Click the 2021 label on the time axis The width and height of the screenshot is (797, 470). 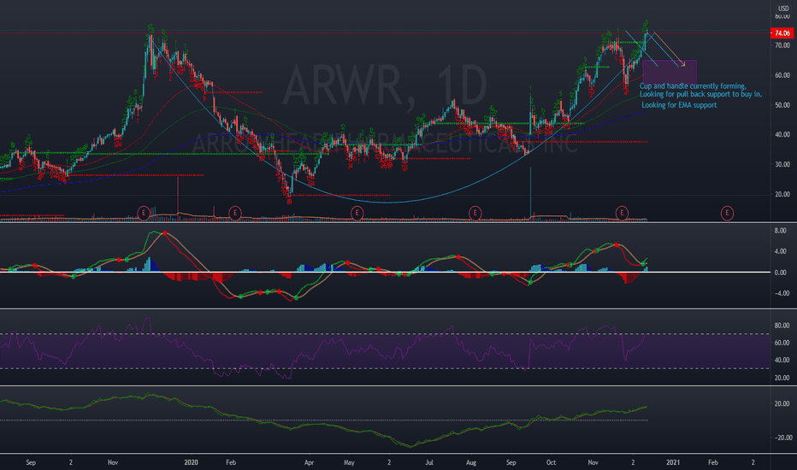[673, 462]
